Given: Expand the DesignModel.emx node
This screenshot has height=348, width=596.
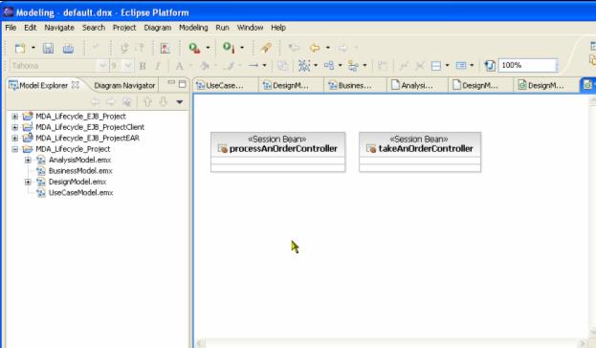Looking at the screenshot, I should pyautogui.click(x=28, y=182).
